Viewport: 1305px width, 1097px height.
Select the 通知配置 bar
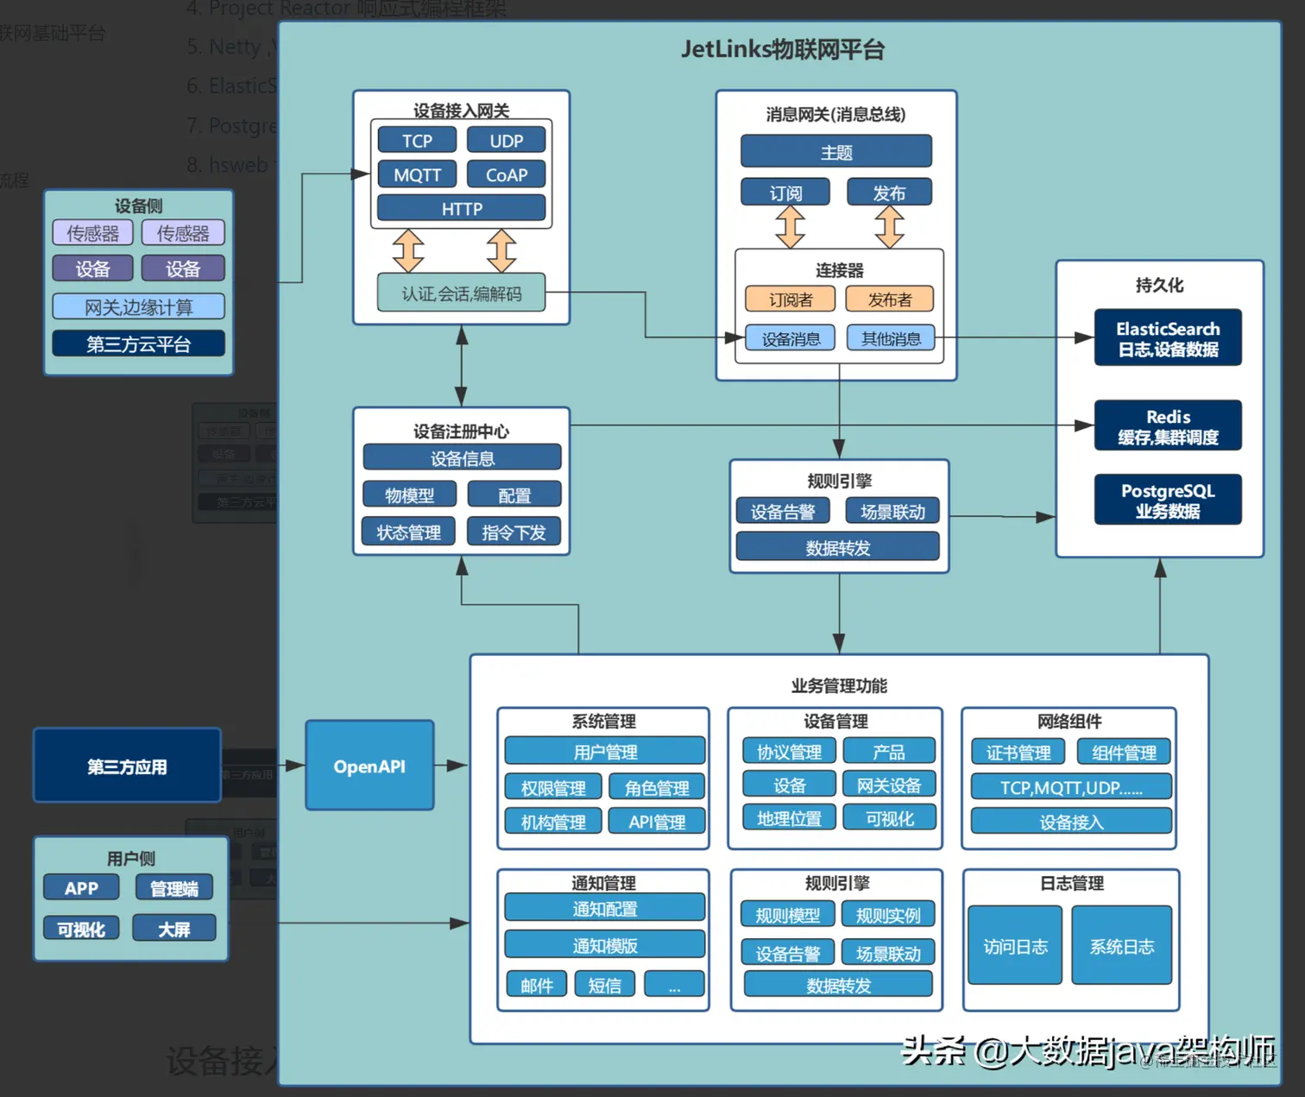[x=605, y=909]
